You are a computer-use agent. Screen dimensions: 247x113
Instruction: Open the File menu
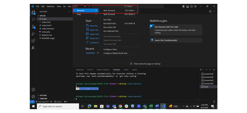point(37,6)
